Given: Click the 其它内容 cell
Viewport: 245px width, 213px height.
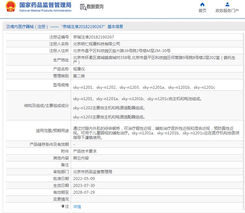Looking at the screenshot, I should point(81,158).
